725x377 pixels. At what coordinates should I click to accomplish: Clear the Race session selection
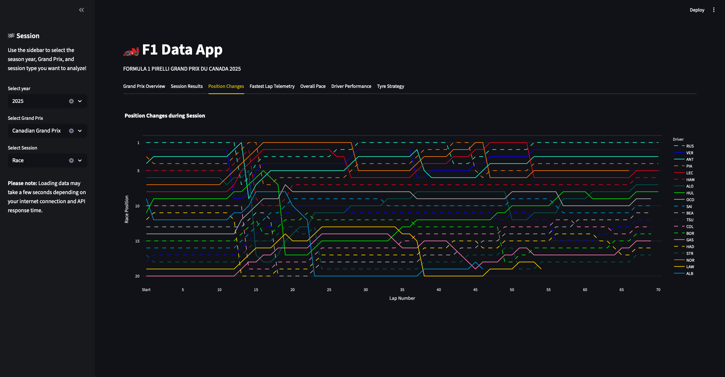pos(71,161)
